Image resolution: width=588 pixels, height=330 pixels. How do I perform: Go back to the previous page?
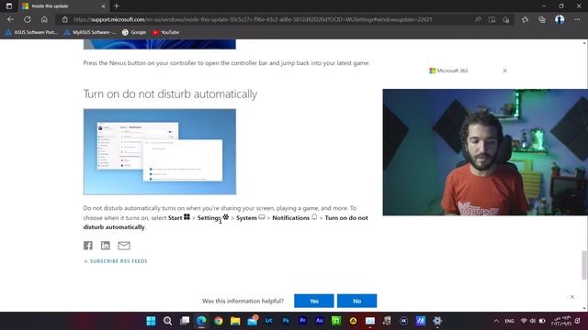[x=10, y=19]
